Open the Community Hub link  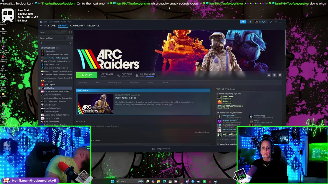click(x=114, y=83)
